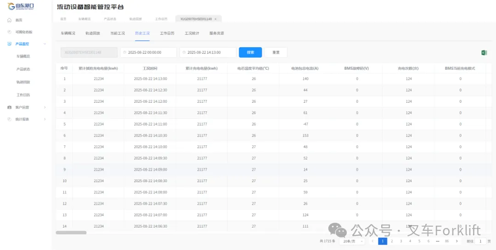
Task: Click the clock icon in the start time field
Action: pos(124,52)
